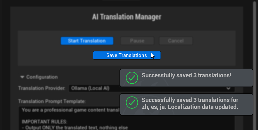
Task: Click the Translation Prompt Template label
Action: pyautogui.click(x=52, y=101)
